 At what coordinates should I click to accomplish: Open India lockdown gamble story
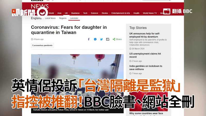click(x=146, y=68)
